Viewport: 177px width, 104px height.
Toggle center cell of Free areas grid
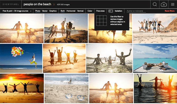pyautogui.click(x=101, y=21)
